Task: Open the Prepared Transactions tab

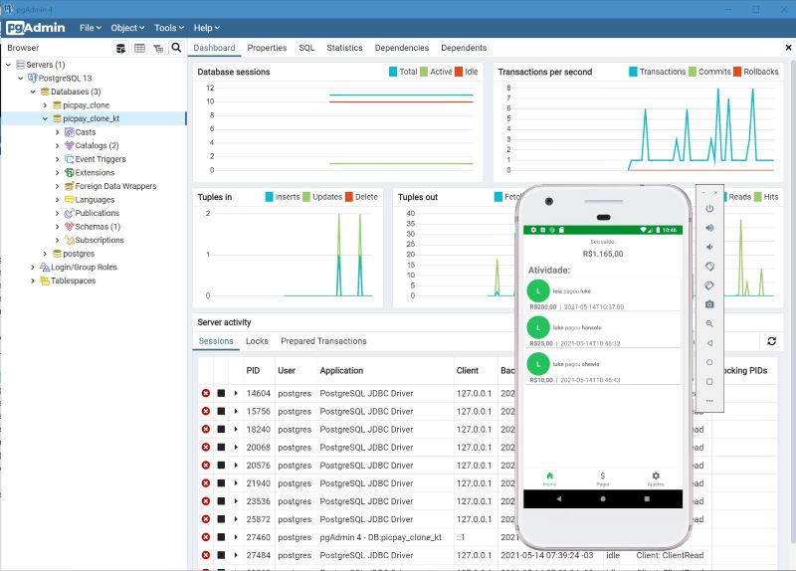Action: pos(323,341)
